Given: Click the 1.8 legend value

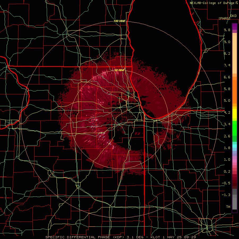Looking at the screenshot, I should (227, 148).
